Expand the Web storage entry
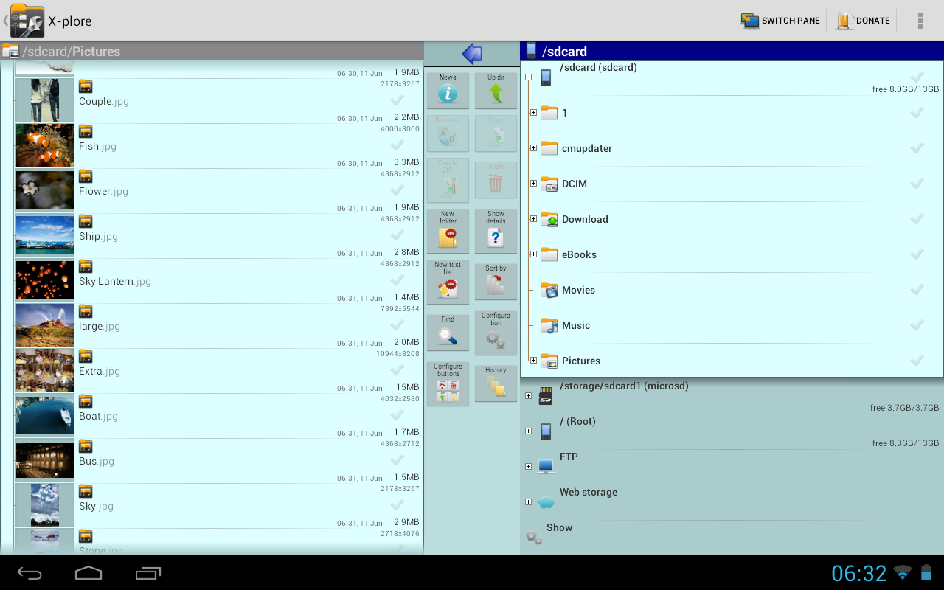Image resolution: width=944 pixels, height=590 pixels. click(528, 502)
